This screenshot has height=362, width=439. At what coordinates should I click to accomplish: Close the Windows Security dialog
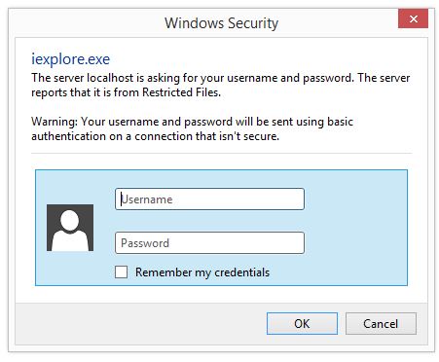[413, 18]
